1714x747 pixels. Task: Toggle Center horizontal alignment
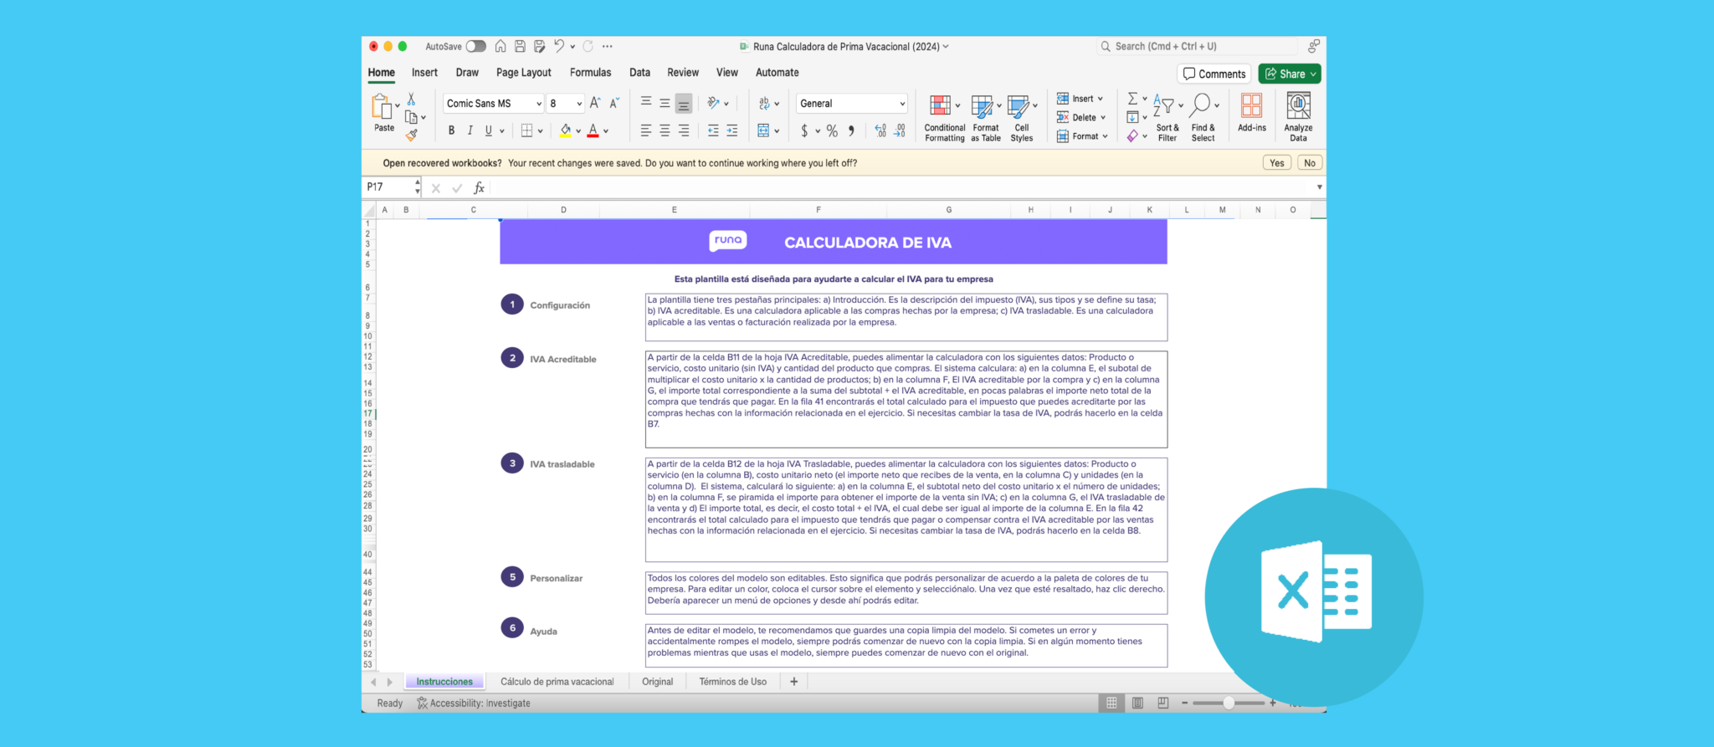point(665,130)
